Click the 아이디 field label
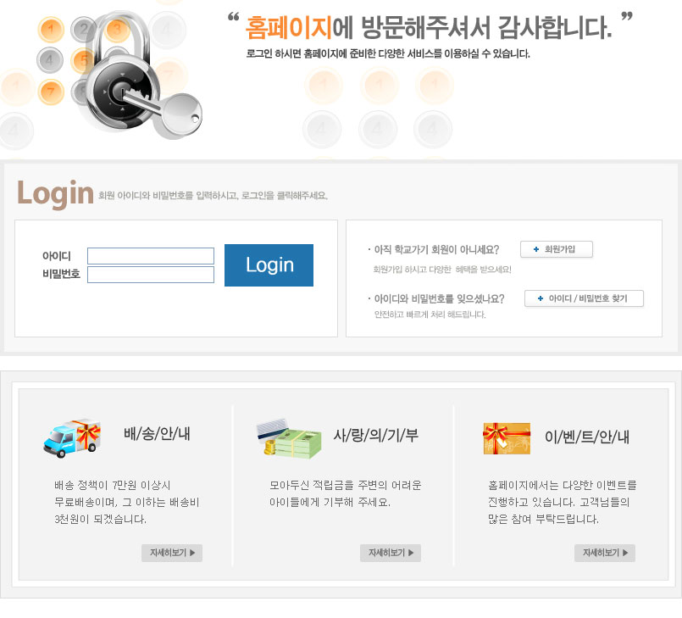 point(57,256)
